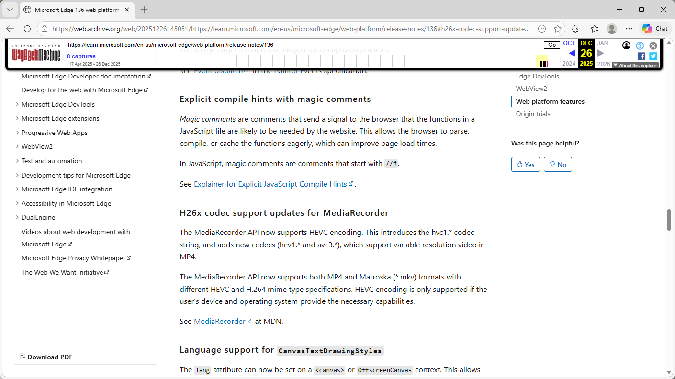Share this capture on Twitter
Image resolution: width=675 pixels, height=379 pixels.
pyautogui.click(x=653, y=56)
